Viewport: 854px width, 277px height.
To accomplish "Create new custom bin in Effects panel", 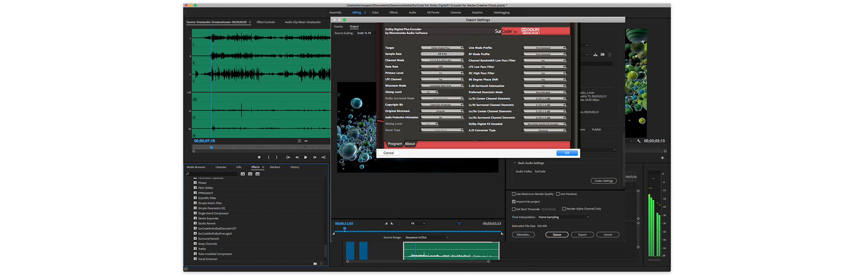I will [315, 264].
